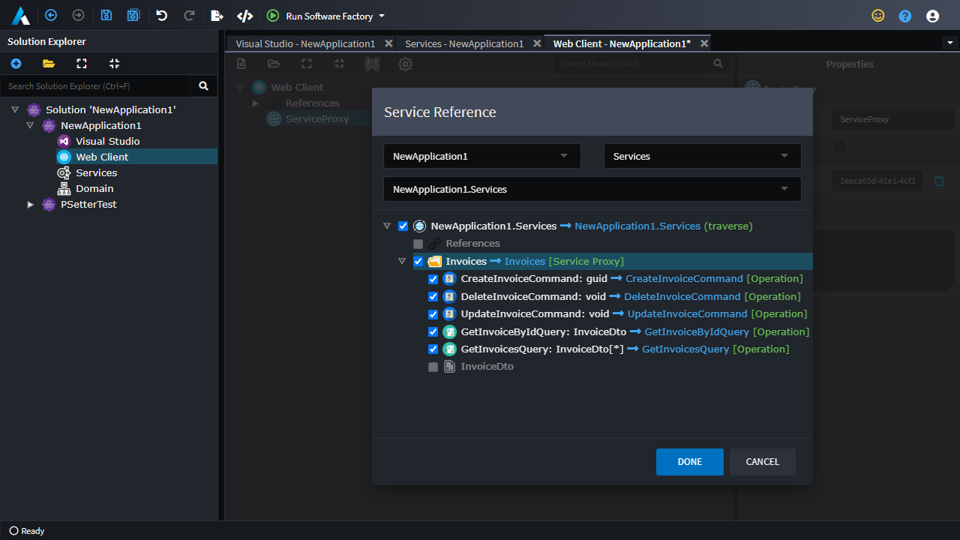Viewport: 960px width, 540px height.
Task: Click the ServiceProxy name field in Properties
Action: (x=893, y=119)
